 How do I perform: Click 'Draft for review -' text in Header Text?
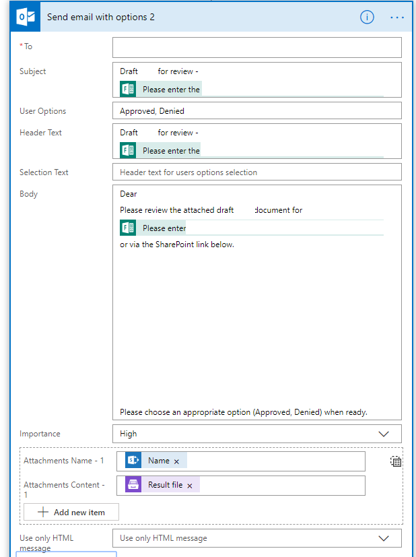point(159,132)
